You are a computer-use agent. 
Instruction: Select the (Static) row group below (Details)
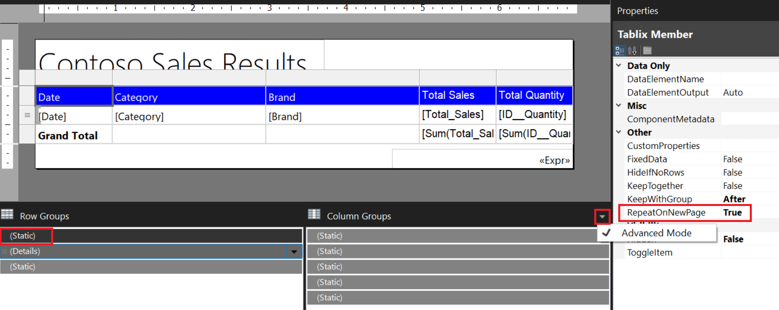151,267
